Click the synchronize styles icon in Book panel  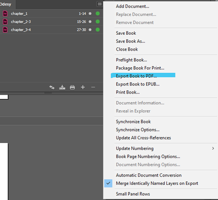coord(52,87)
